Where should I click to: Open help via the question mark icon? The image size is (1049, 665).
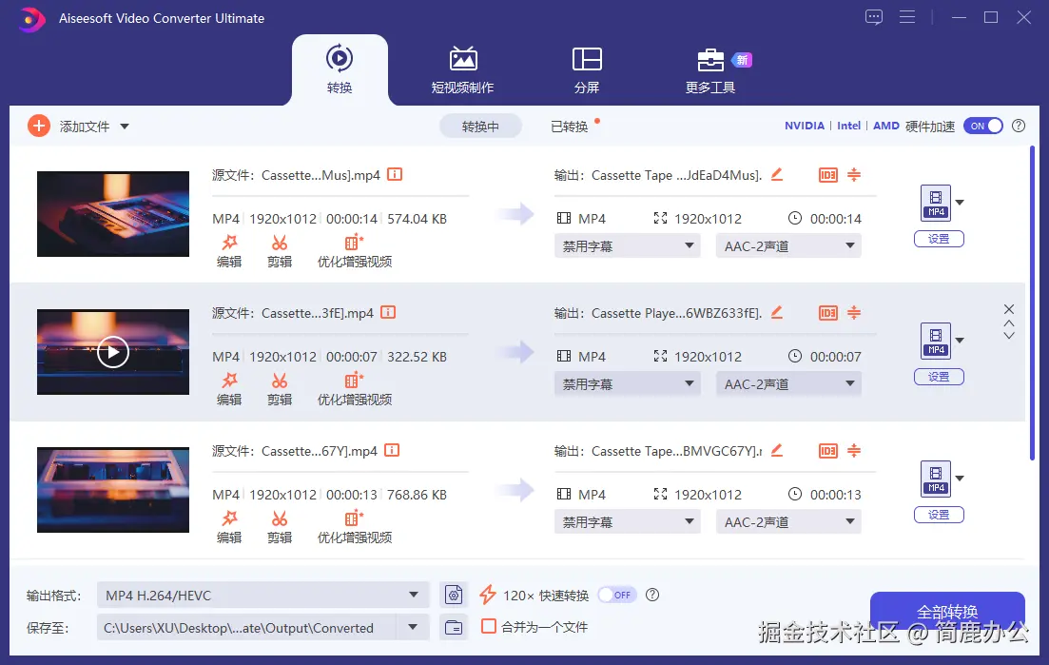[1019, 125]
